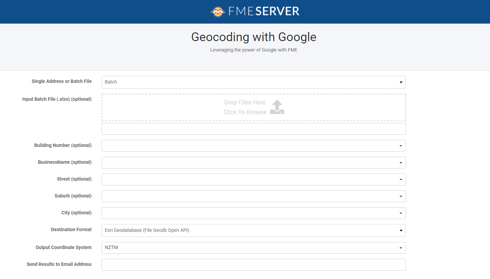
Task: Click the 'Suburb (optional)' label
Action: [x=73, y=196]
